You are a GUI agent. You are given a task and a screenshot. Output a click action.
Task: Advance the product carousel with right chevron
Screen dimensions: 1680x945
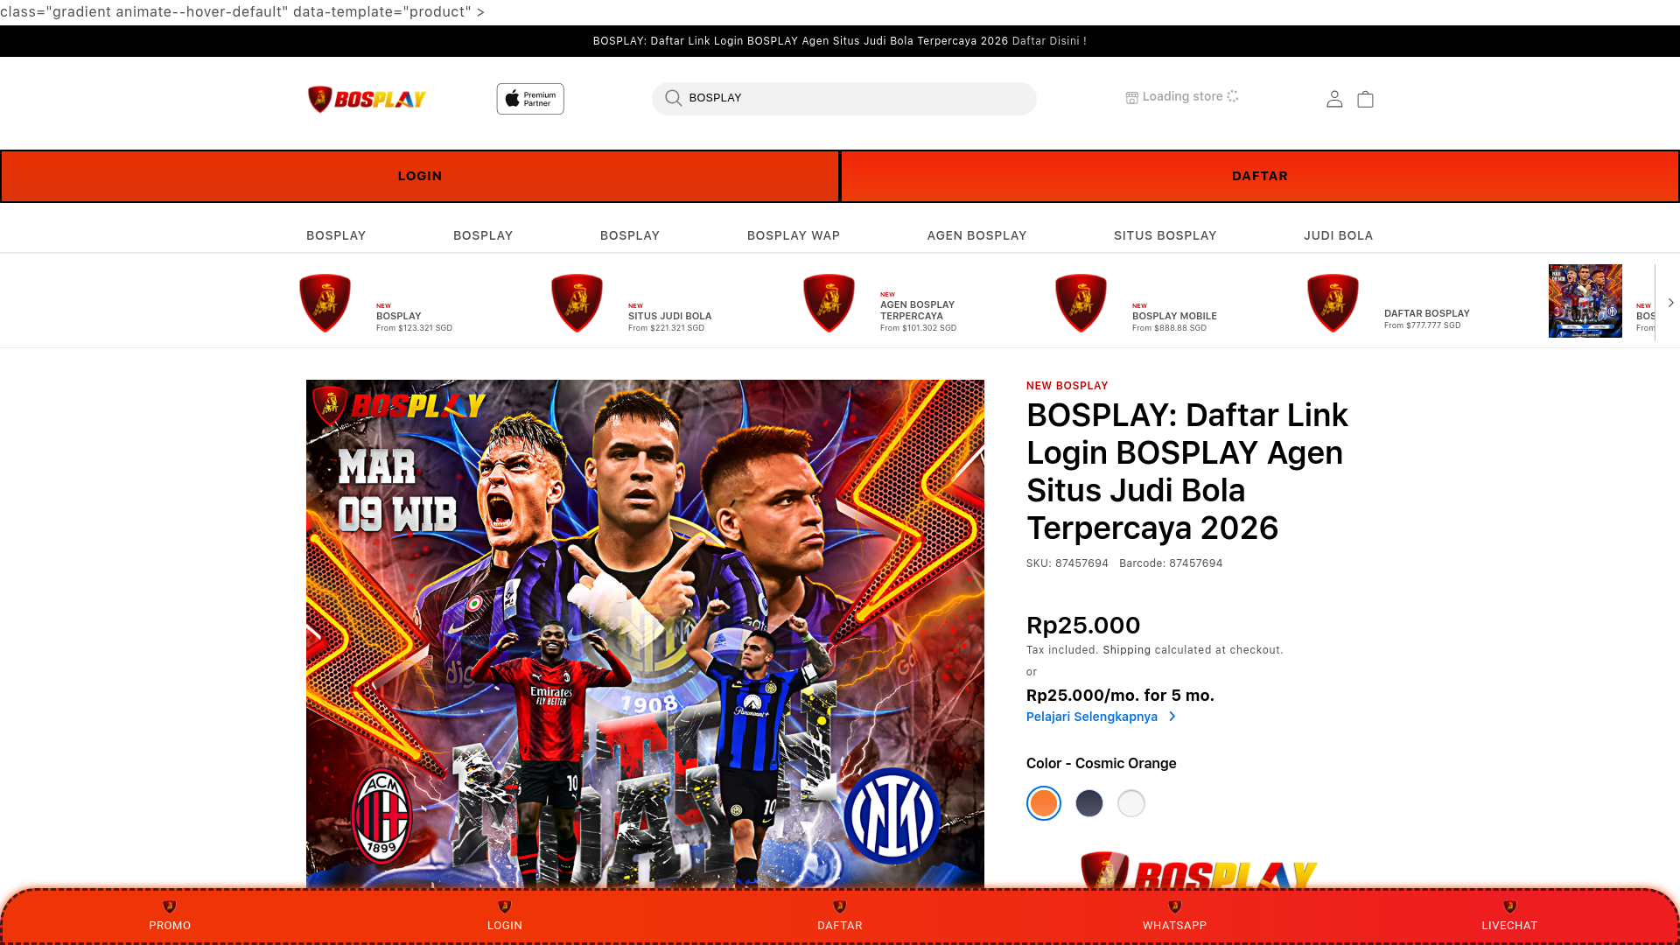[1670, 303]
